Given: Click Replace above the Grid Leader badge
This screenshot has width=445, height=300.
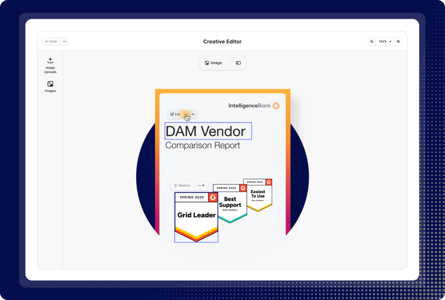Looking at the screenshot, I should tap(182, 185).
